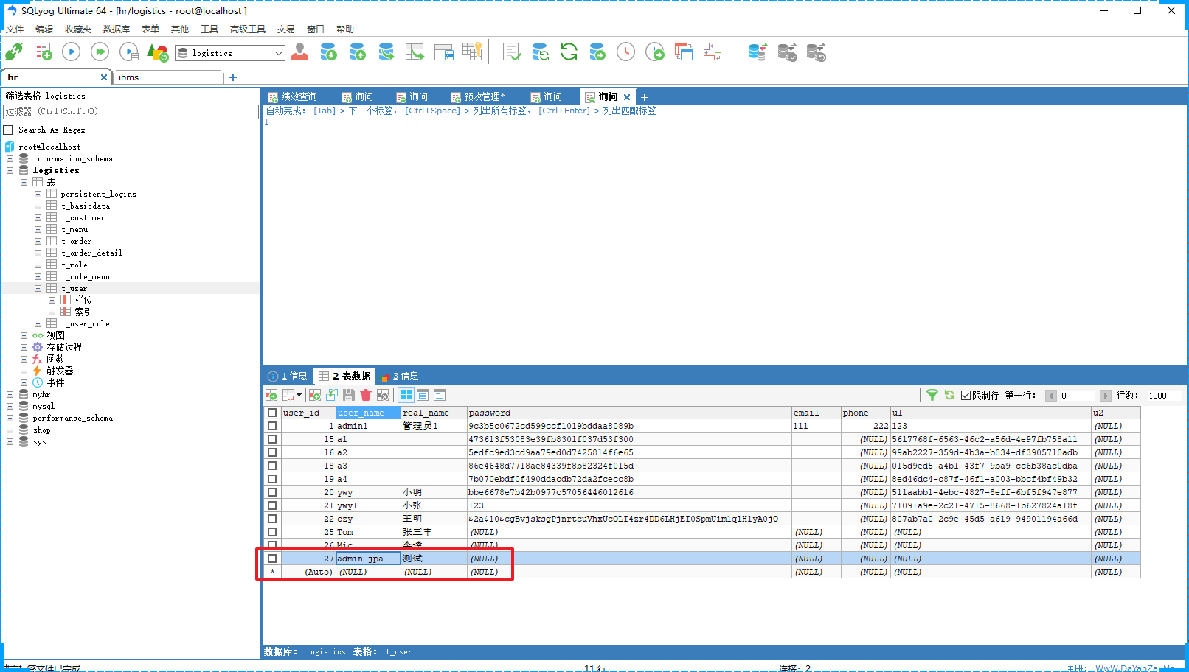Check the row checkbox for admin-jpa
Image resolution: width=1189 pixels, height=672 pixels.
(x=272, y=559)
